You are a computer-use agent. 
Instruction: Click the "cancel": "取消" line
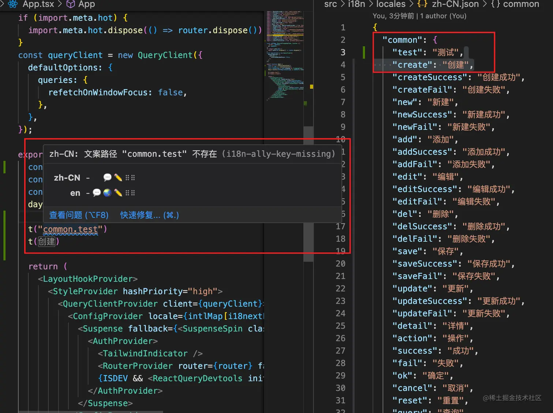coord(433,388)
